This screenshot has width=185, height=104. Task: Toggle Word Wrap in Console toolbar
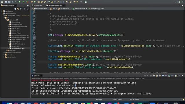pyautogui.click(x=160, y=76)
